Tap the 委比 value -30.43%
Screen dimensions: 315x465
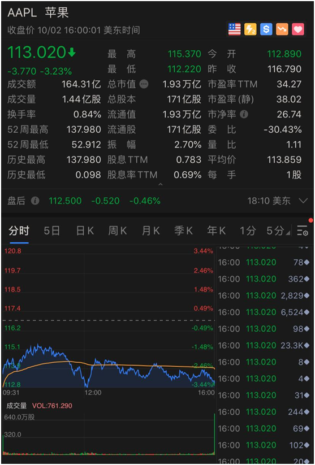click(283, 129)
